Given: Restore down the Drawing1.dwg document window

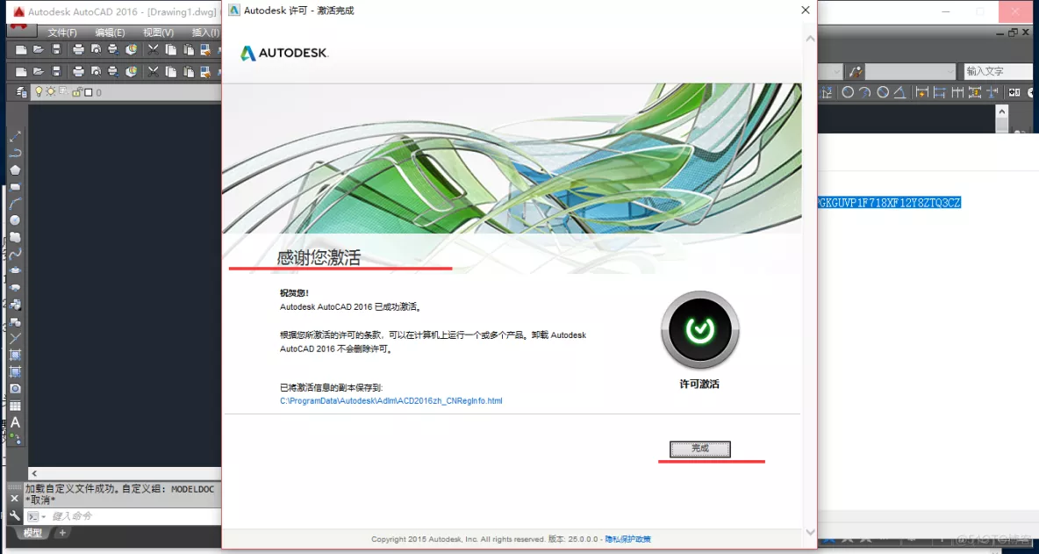Looking at the screenshot, I should pyautogui.click(x=1013, y=32).
